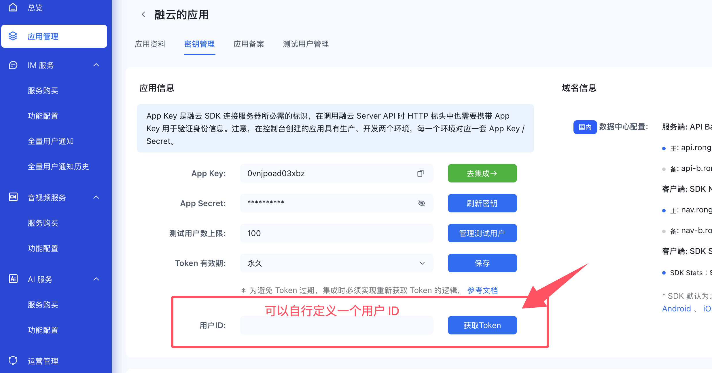This screenshot has width=712, height=373.
Task: Click the back arrow next to 融云的应用
Action: click(x=143, y=14)
